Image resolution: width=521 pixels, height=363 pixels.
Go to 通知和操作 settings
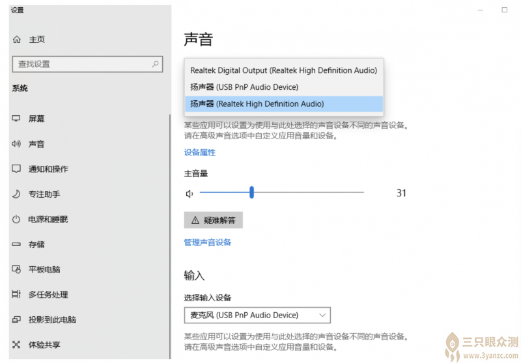click(x=48, y=169)
